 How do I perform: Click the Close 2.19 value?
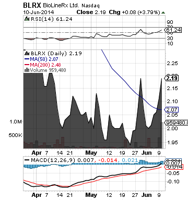91,12
